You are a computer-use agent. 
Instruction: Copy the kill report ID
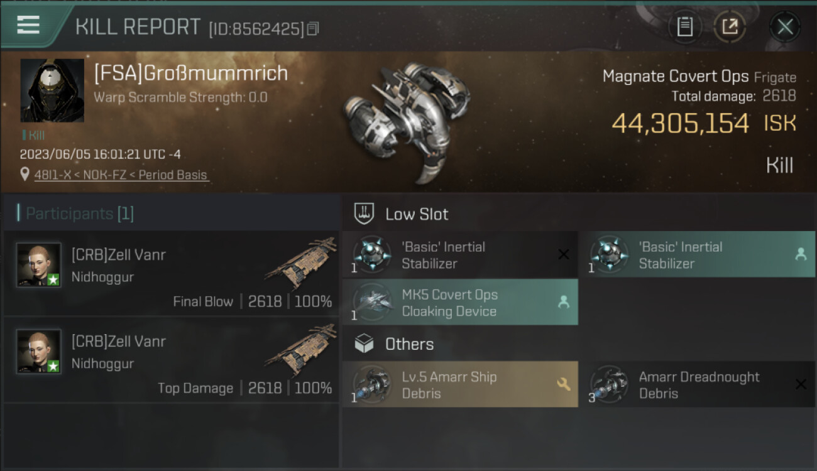point(313,28)
